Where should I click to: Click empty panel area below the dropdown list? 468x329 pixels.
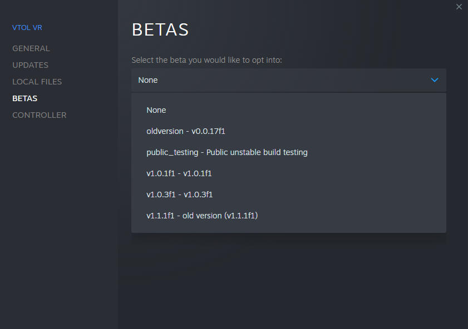[x=288, y=278]
